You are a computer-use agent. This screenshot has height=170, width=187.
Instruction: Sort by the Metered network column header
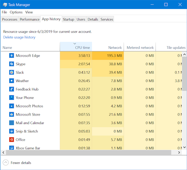pos(140,47)
